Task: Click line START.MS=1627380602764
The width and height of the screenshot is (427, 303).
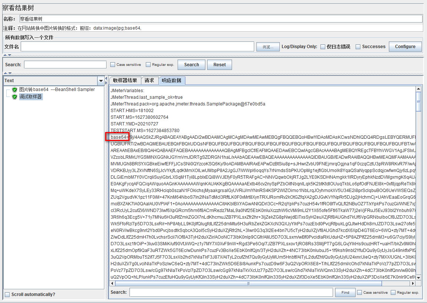Action: coord(139,117)
